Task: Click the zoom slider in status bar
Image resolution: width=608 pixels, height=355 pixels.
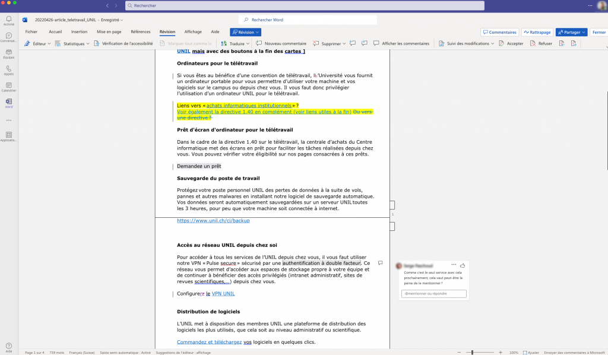Action: (x=472, y=352)
